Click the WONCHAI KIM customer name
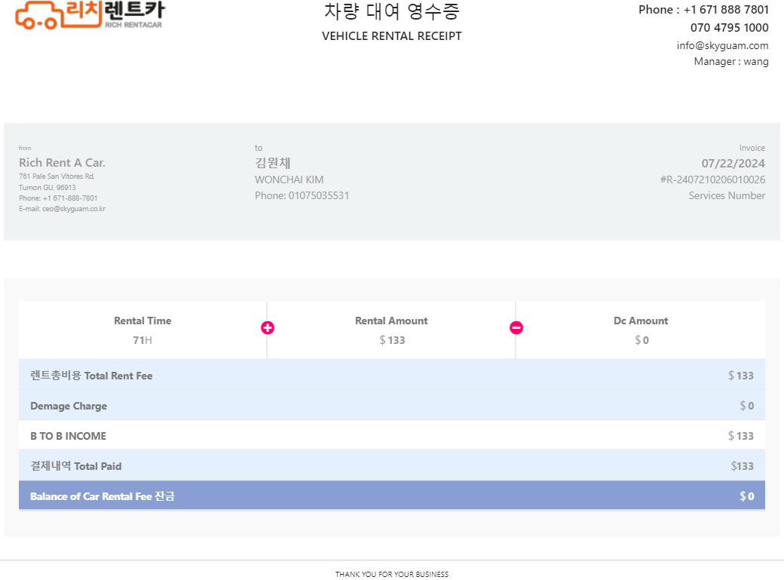This screenshot has width=784, height=580. pyautogui.click(x=289, y=180)
